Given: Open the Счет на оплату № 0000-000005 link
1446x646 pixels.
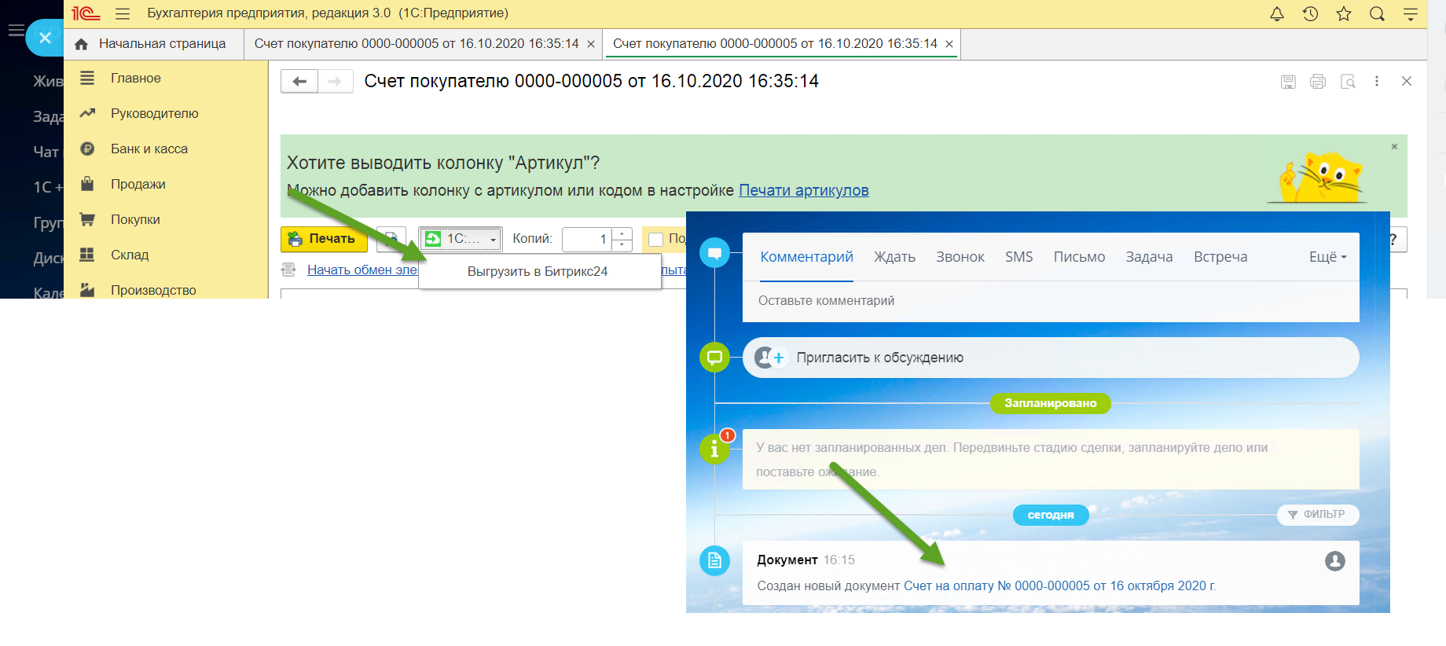Looking at the screenshot, I should [x=1059, y=585].
